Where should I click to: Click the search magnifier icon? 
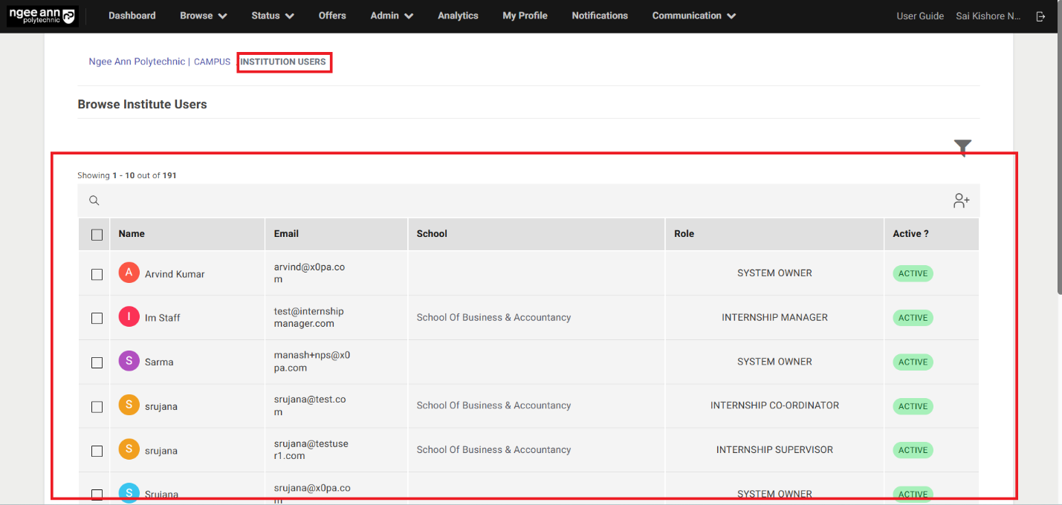[x=94, y=201]
